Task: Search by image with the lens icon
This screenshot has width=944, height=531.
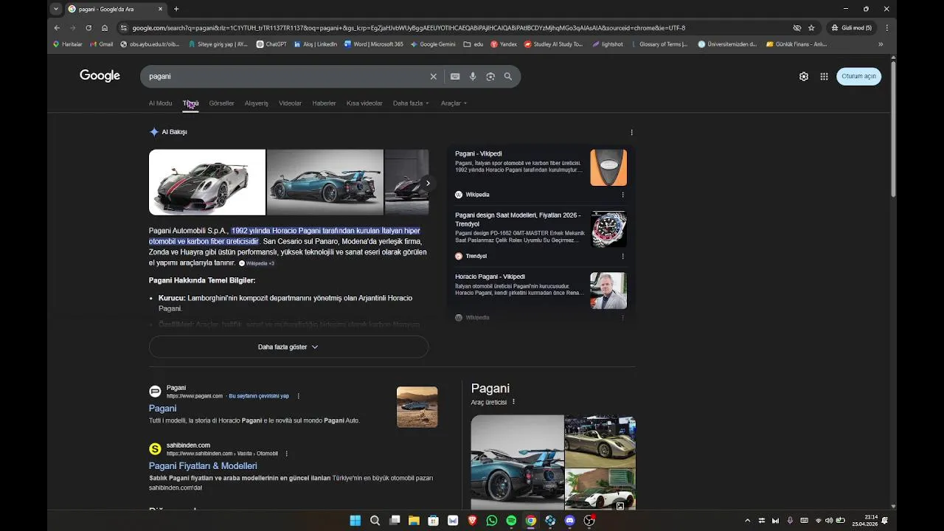Action: pos(490,77)
